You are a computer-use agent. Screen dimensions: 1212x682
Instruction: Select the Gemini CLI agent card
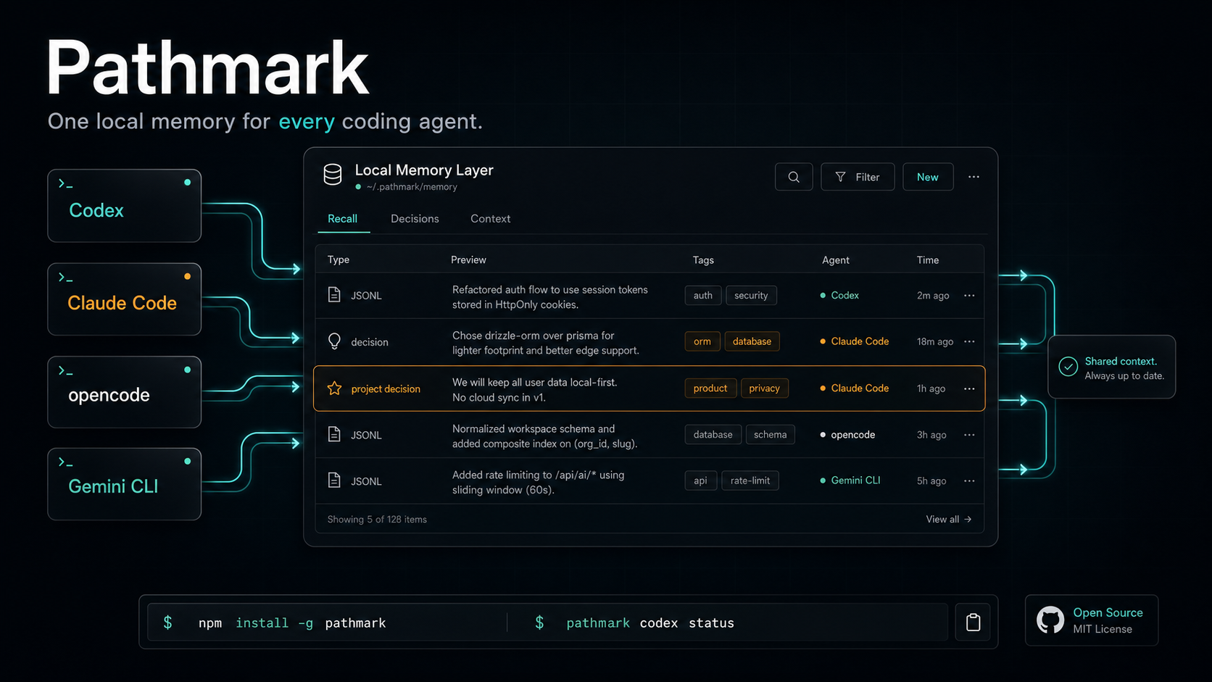pos(125,484)
